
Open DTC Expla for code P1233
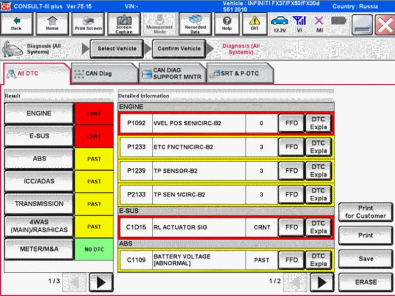point(318,147)
